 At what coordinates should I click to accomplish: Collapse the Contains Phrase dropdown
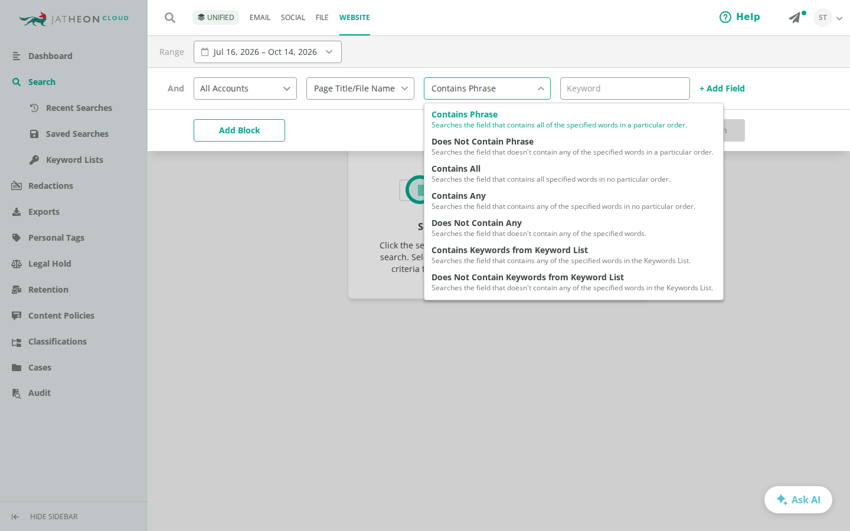click(x=487, y=88)
